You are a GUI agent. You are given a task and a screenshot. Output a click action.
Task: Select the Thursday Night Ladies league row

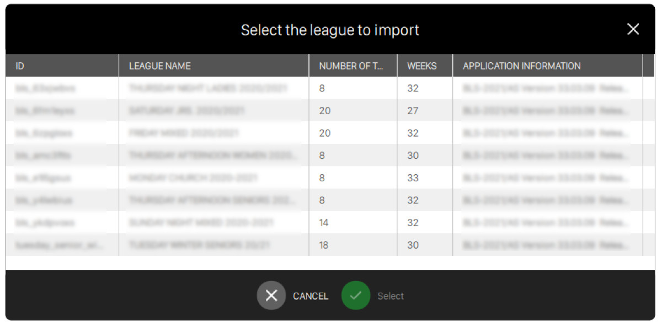(208, 88)
